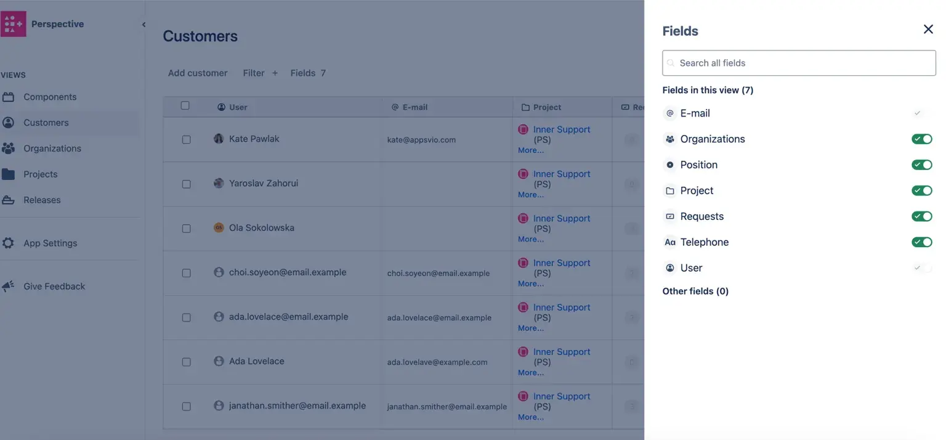The width and height of the screenshot is (946, 440).
Task: Tick the select-all checkbox in table header
Action: (185, 106)
